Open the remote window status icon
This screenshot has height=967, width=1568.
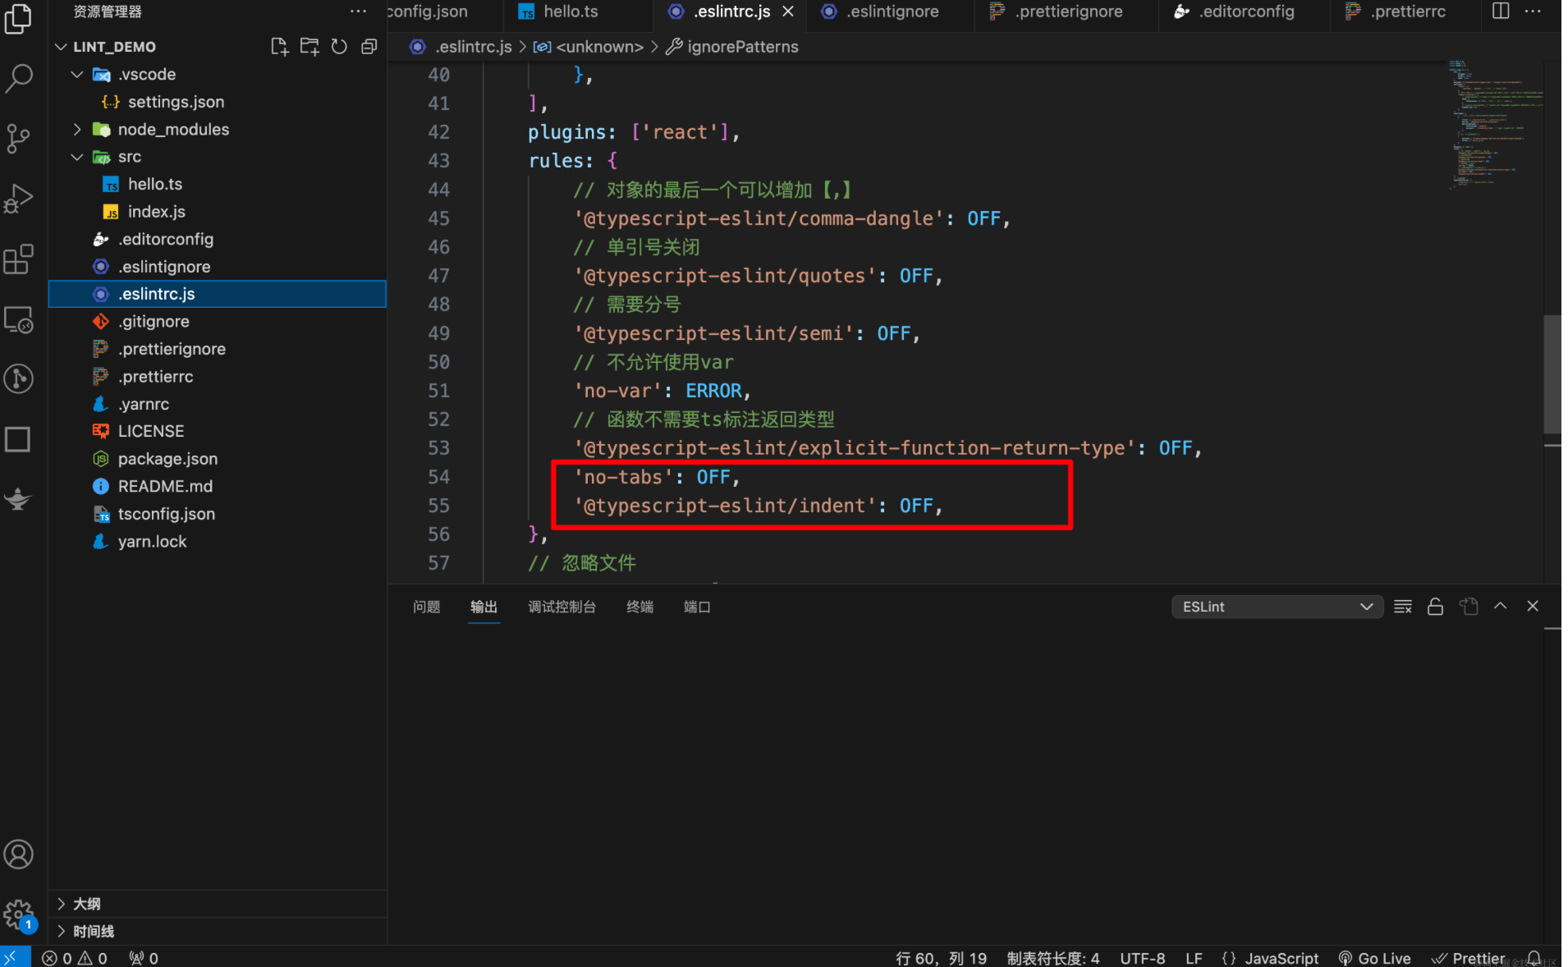click(15, 957)
